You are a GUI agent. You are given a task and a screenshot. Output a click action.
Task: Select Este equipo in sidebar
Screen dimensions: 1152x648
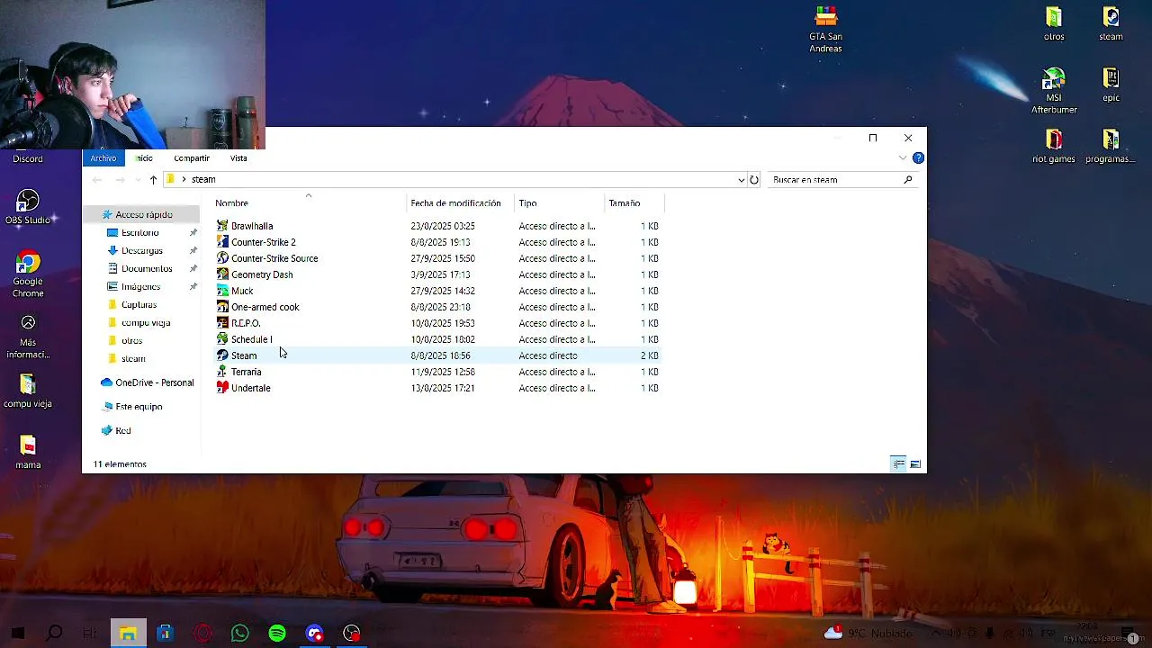(x=139, y=407)
